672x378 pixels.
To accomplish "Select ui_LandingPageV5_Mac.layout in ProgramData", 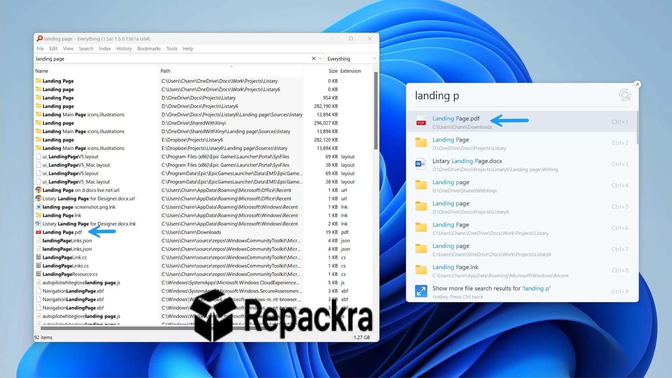I will (x=76, y=182).
